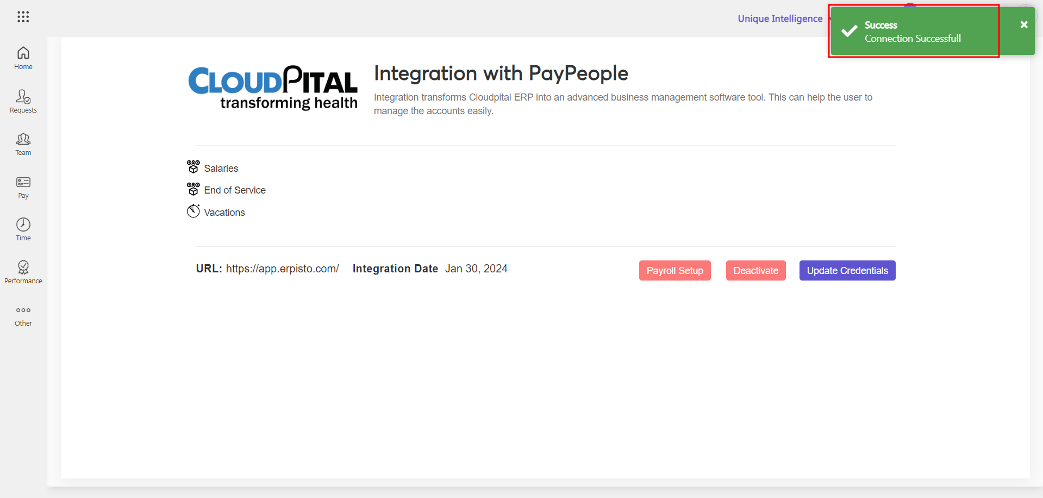This screenshot has width=1043, height=498.
Task: Select the 'End of Service' label
Action: pyautogui.click(x=235, y=190)
